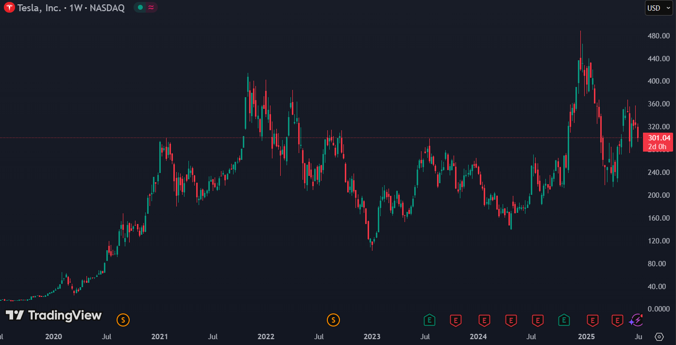This screenshot has width=676, height=345.
Task: Click the Jul label between 2021 and 2022
Action: point(213,337)
